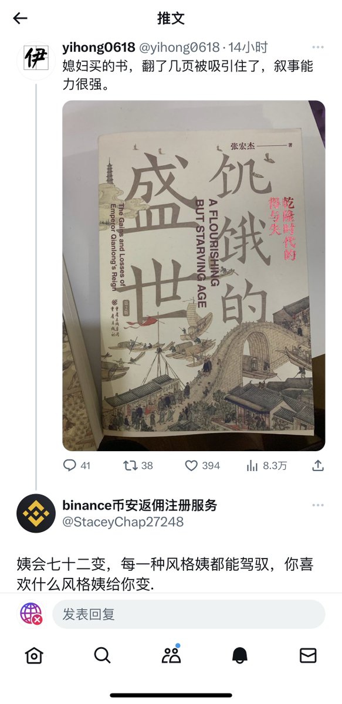Like the tweet with 394 likes

pyautogui.click(x=191, y=465)
